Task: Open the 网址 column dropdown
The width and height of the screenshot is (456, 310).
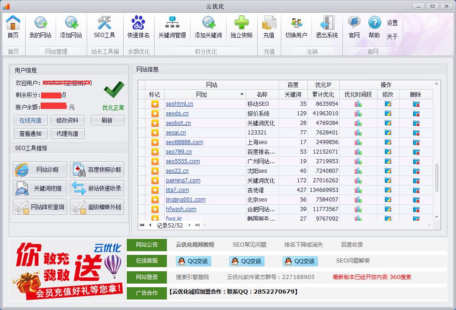Action: pyautogui.click(x=242, y=94)
